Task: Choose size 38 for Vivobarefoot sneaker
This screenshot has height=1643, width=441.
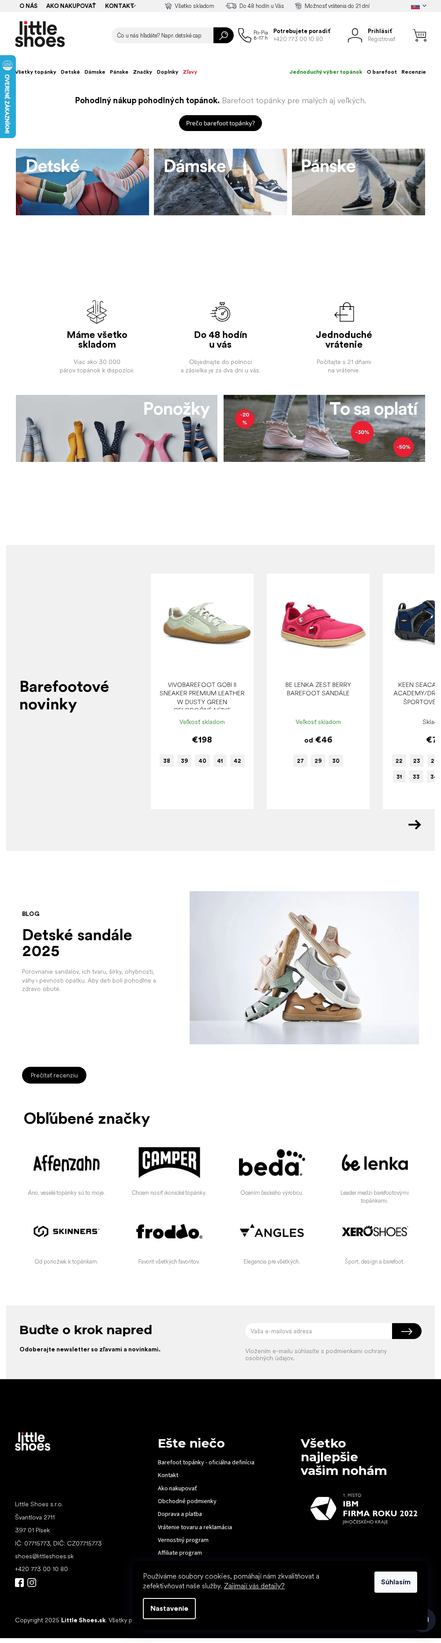Action: [166, 760]
